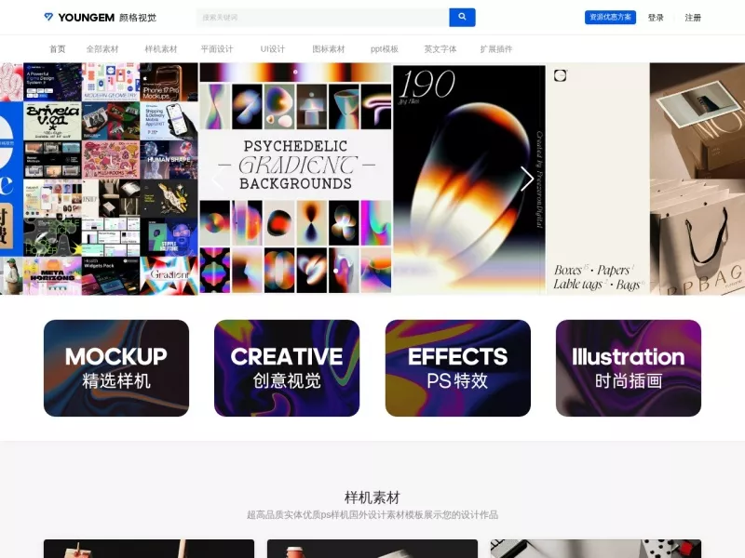
Task: Select the 首页 navigation item
Action: 58,49
